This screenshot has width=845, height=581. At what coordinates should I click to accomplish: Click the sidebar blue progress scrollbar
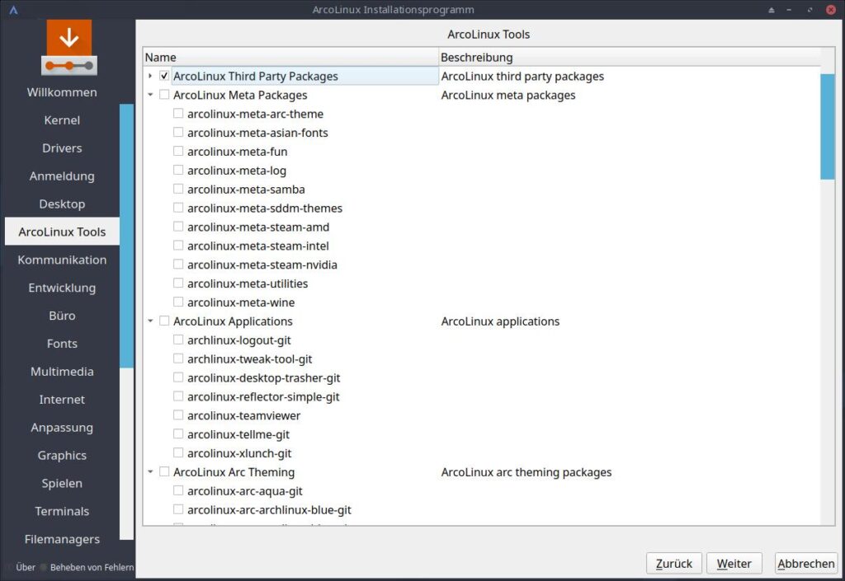(x=126, y=236)
